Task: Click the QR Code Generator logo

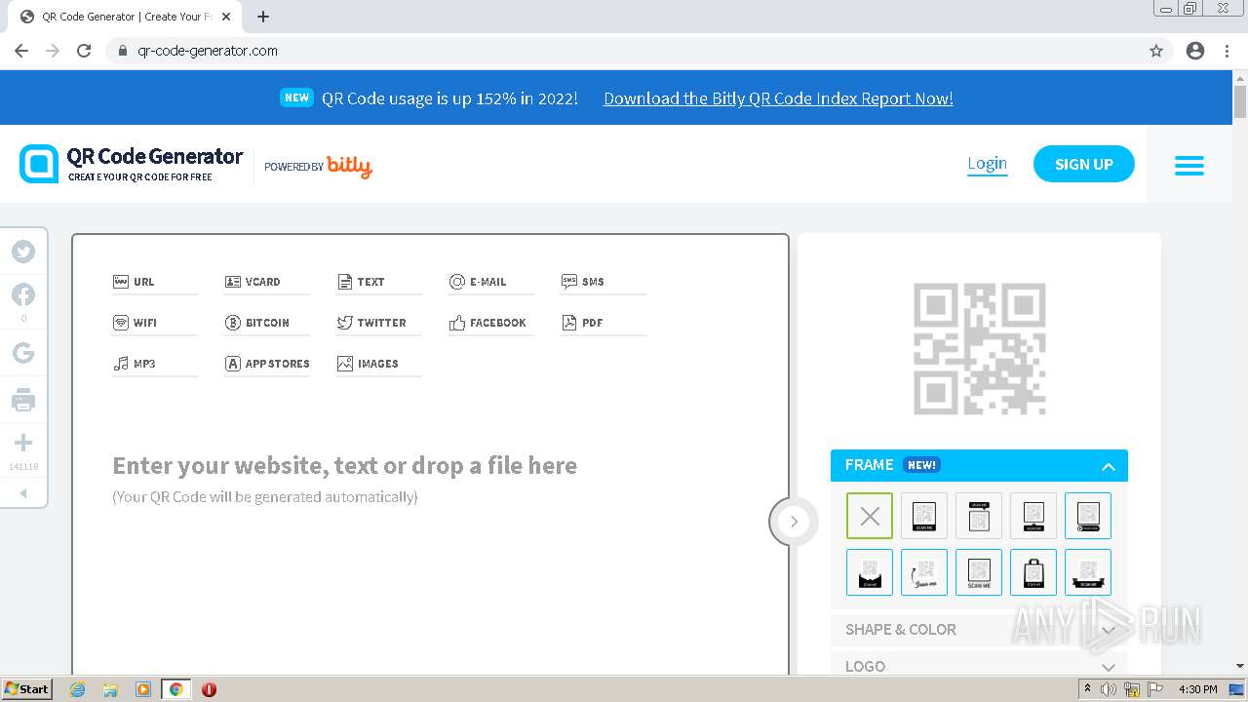Action: (x=131, y=164)
